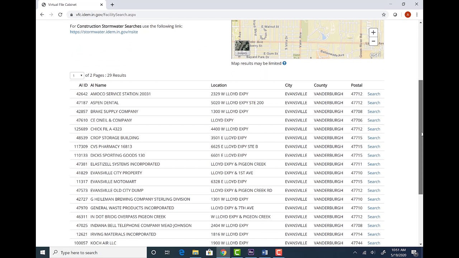This screenshot has width=459, height=258.
Task: Open red recorder app in taskbar
Action: [279, 253]
